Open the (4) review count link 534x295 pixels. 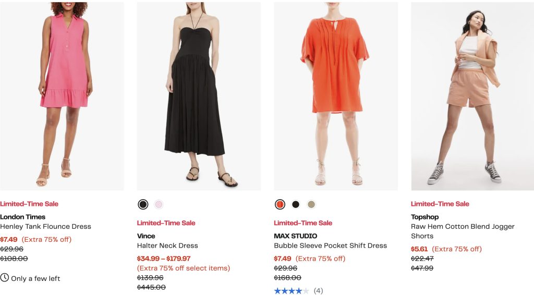tap(318, 291)
